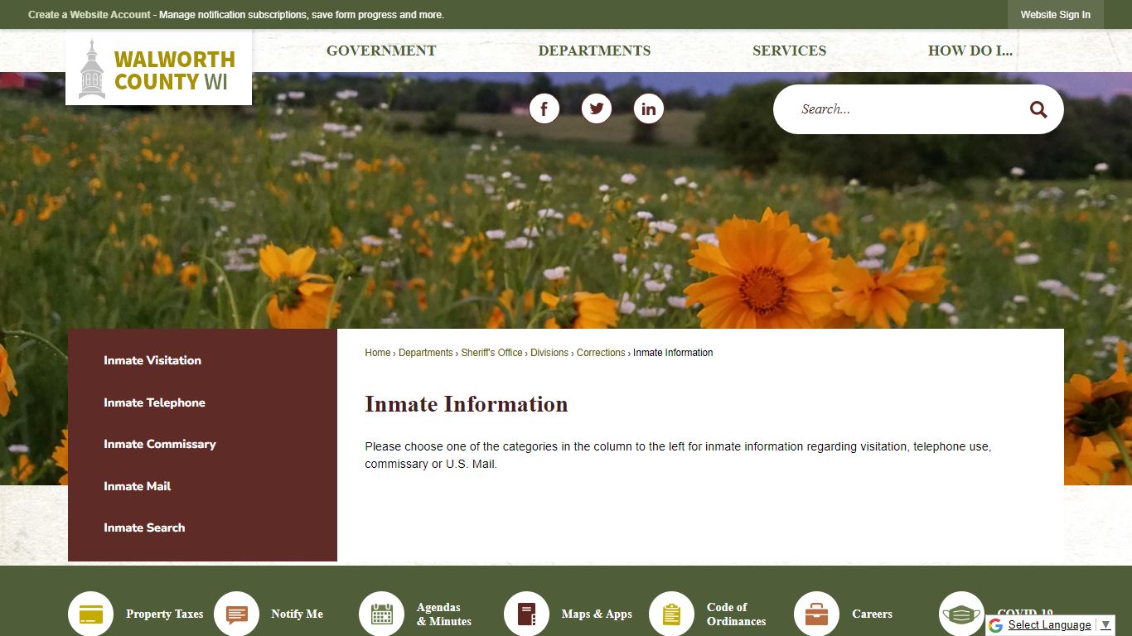Click the Inmate Information page heading
1132x636 pixels.
click(x=467, y=404)
